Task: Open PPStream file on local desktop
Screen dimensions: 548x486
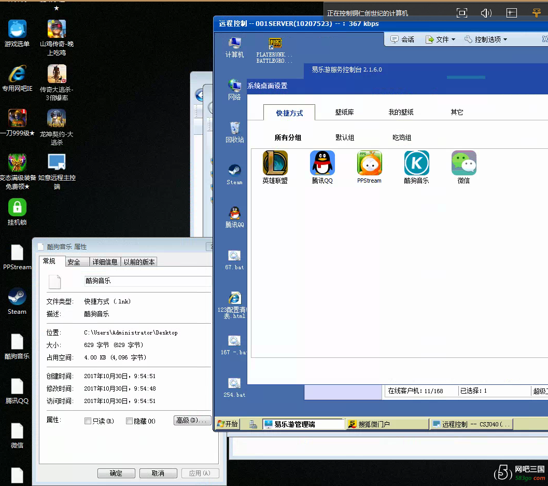Action: [x=17, y=257]
